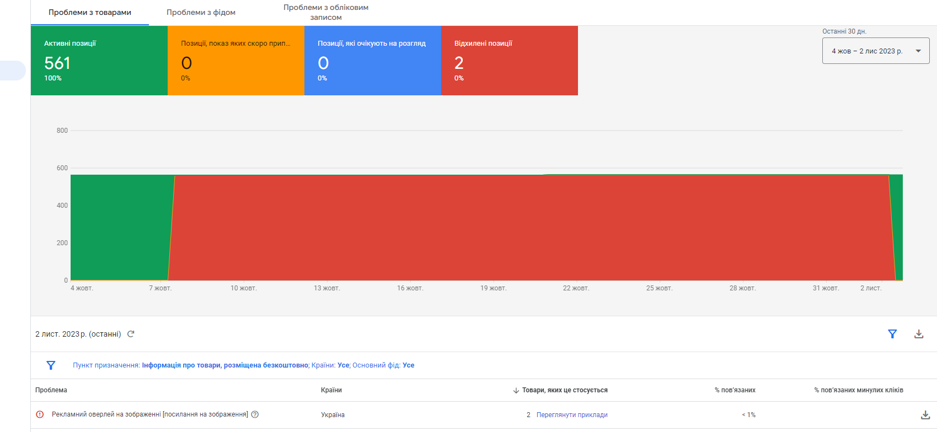Select the blue pending review items card
937x432 pixels.
(372, 61)
